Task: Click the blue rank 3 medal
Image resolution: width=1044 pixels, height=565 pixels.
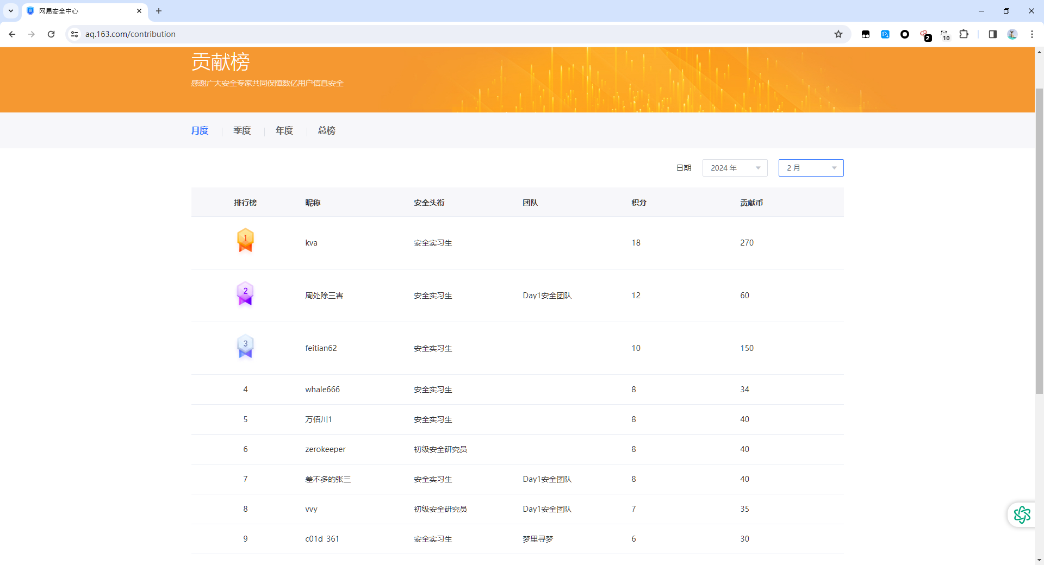Action: (x=245, y=346)
